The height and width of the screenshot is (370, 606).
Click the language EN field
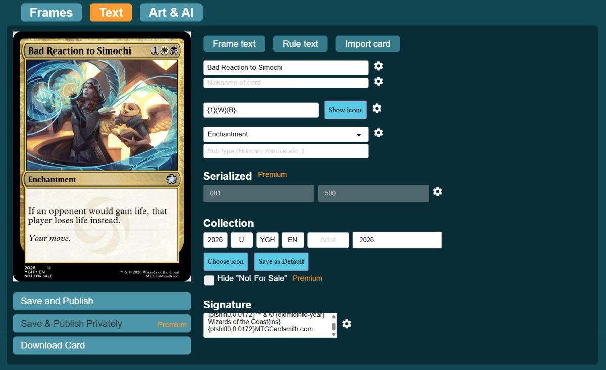[293, 240]
